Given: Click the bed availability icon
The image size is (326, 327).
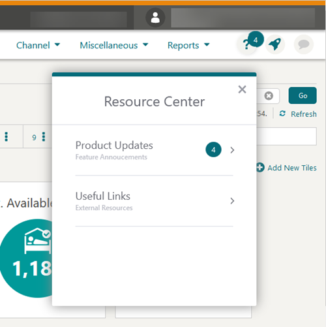Looking at the screenshot, I should coord(37,241).
